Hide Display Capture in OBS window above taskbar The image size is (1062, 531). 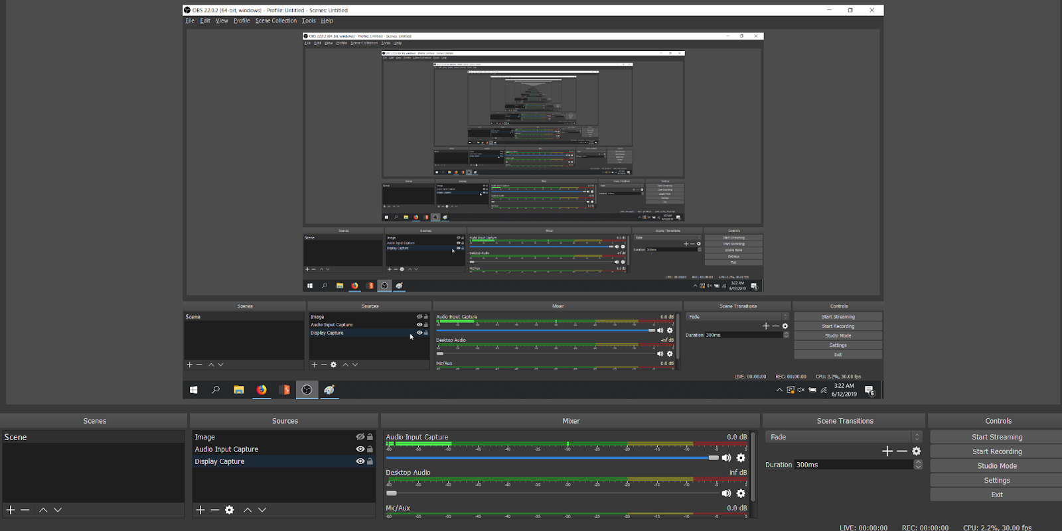pyautogui.click(x=419, y=333)
